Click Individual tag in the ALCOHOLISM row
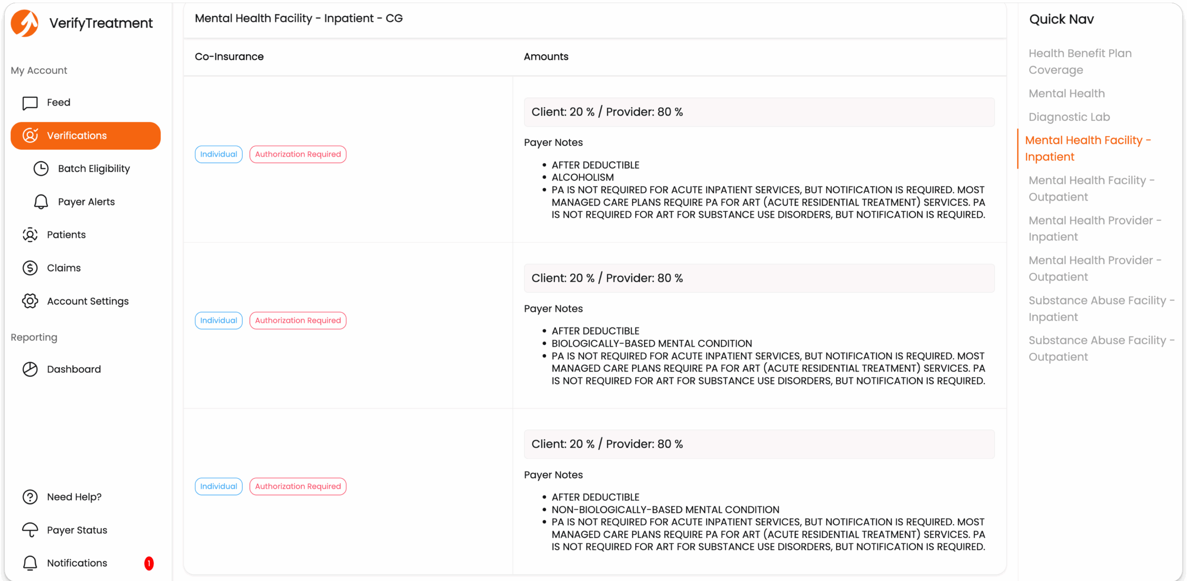1187x581 pixels. click(218, 154)
